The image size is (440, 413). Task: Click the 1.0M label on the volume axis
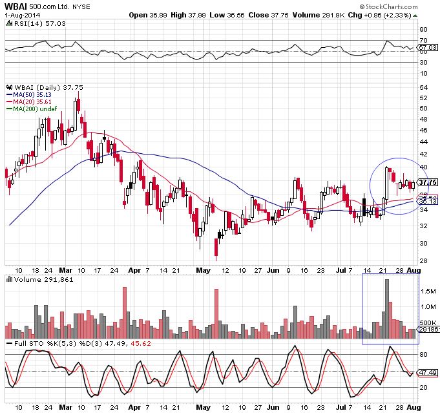point(428,307)
